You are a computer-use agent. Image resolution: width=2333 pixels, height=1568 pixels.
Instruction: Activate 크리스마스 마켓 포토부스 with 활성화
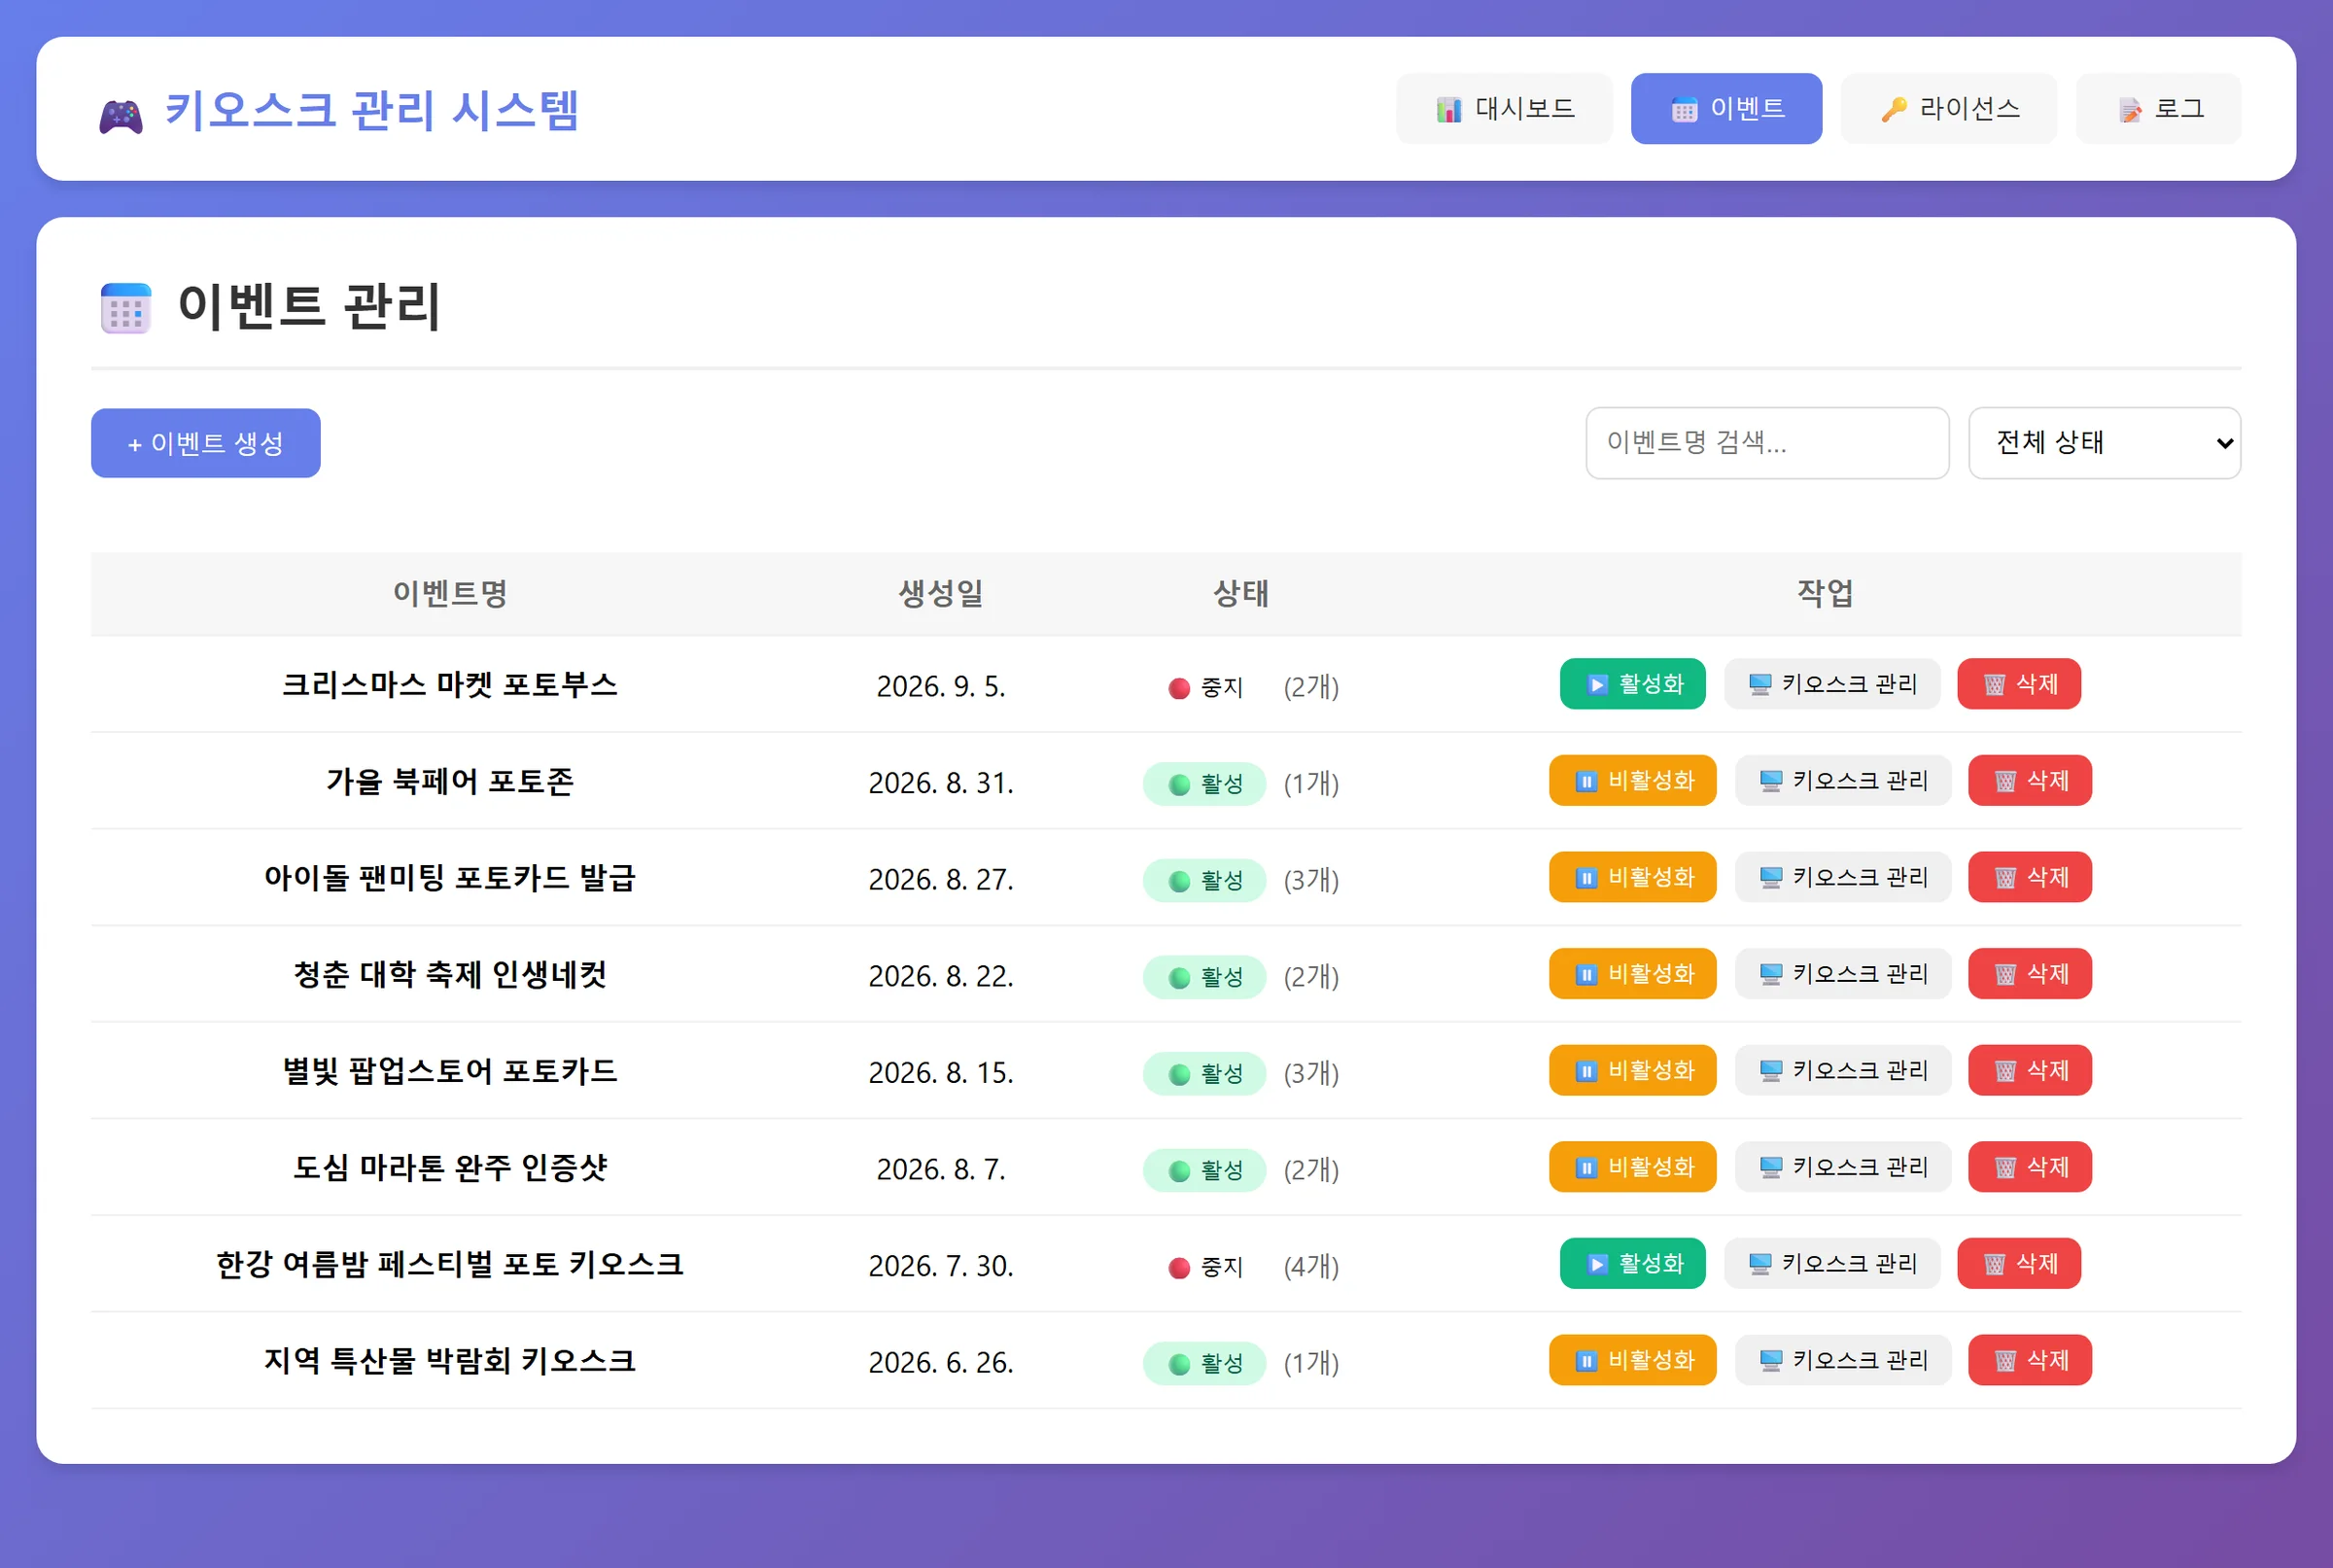[x=1632, y=684]
